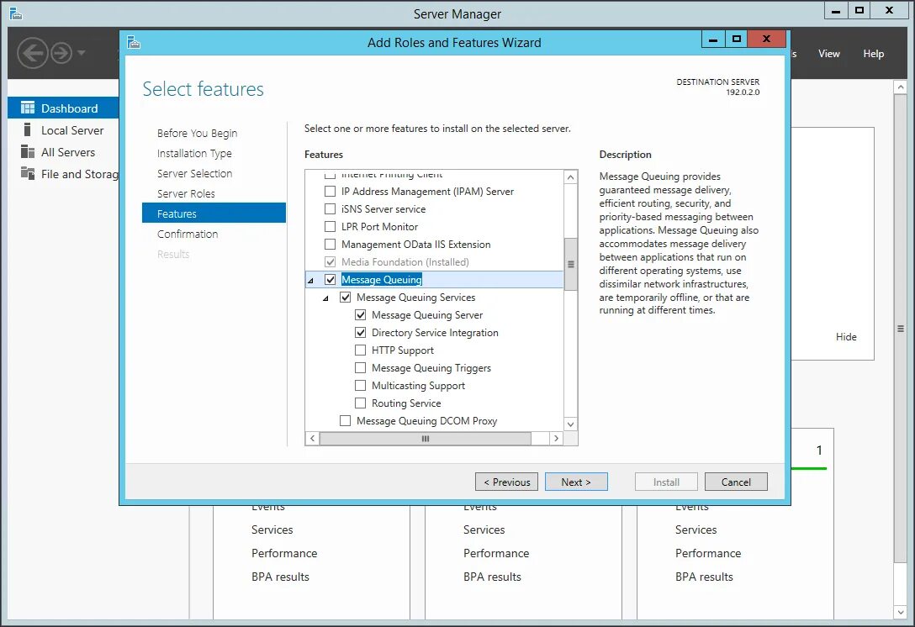Click the Local Server icon in sidebar

[28, 129]
